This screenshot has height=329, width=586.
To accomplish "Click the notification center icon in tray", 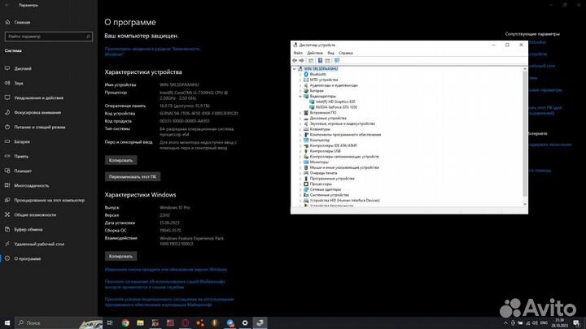I will point(576,323).
